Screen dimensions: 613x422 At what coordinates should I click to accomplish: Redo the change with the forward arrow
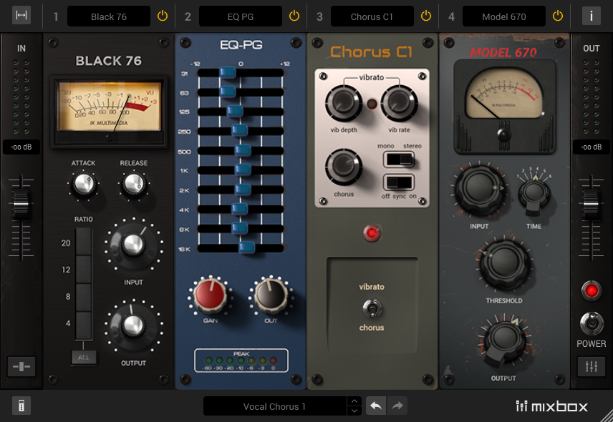tap(397, 406)
